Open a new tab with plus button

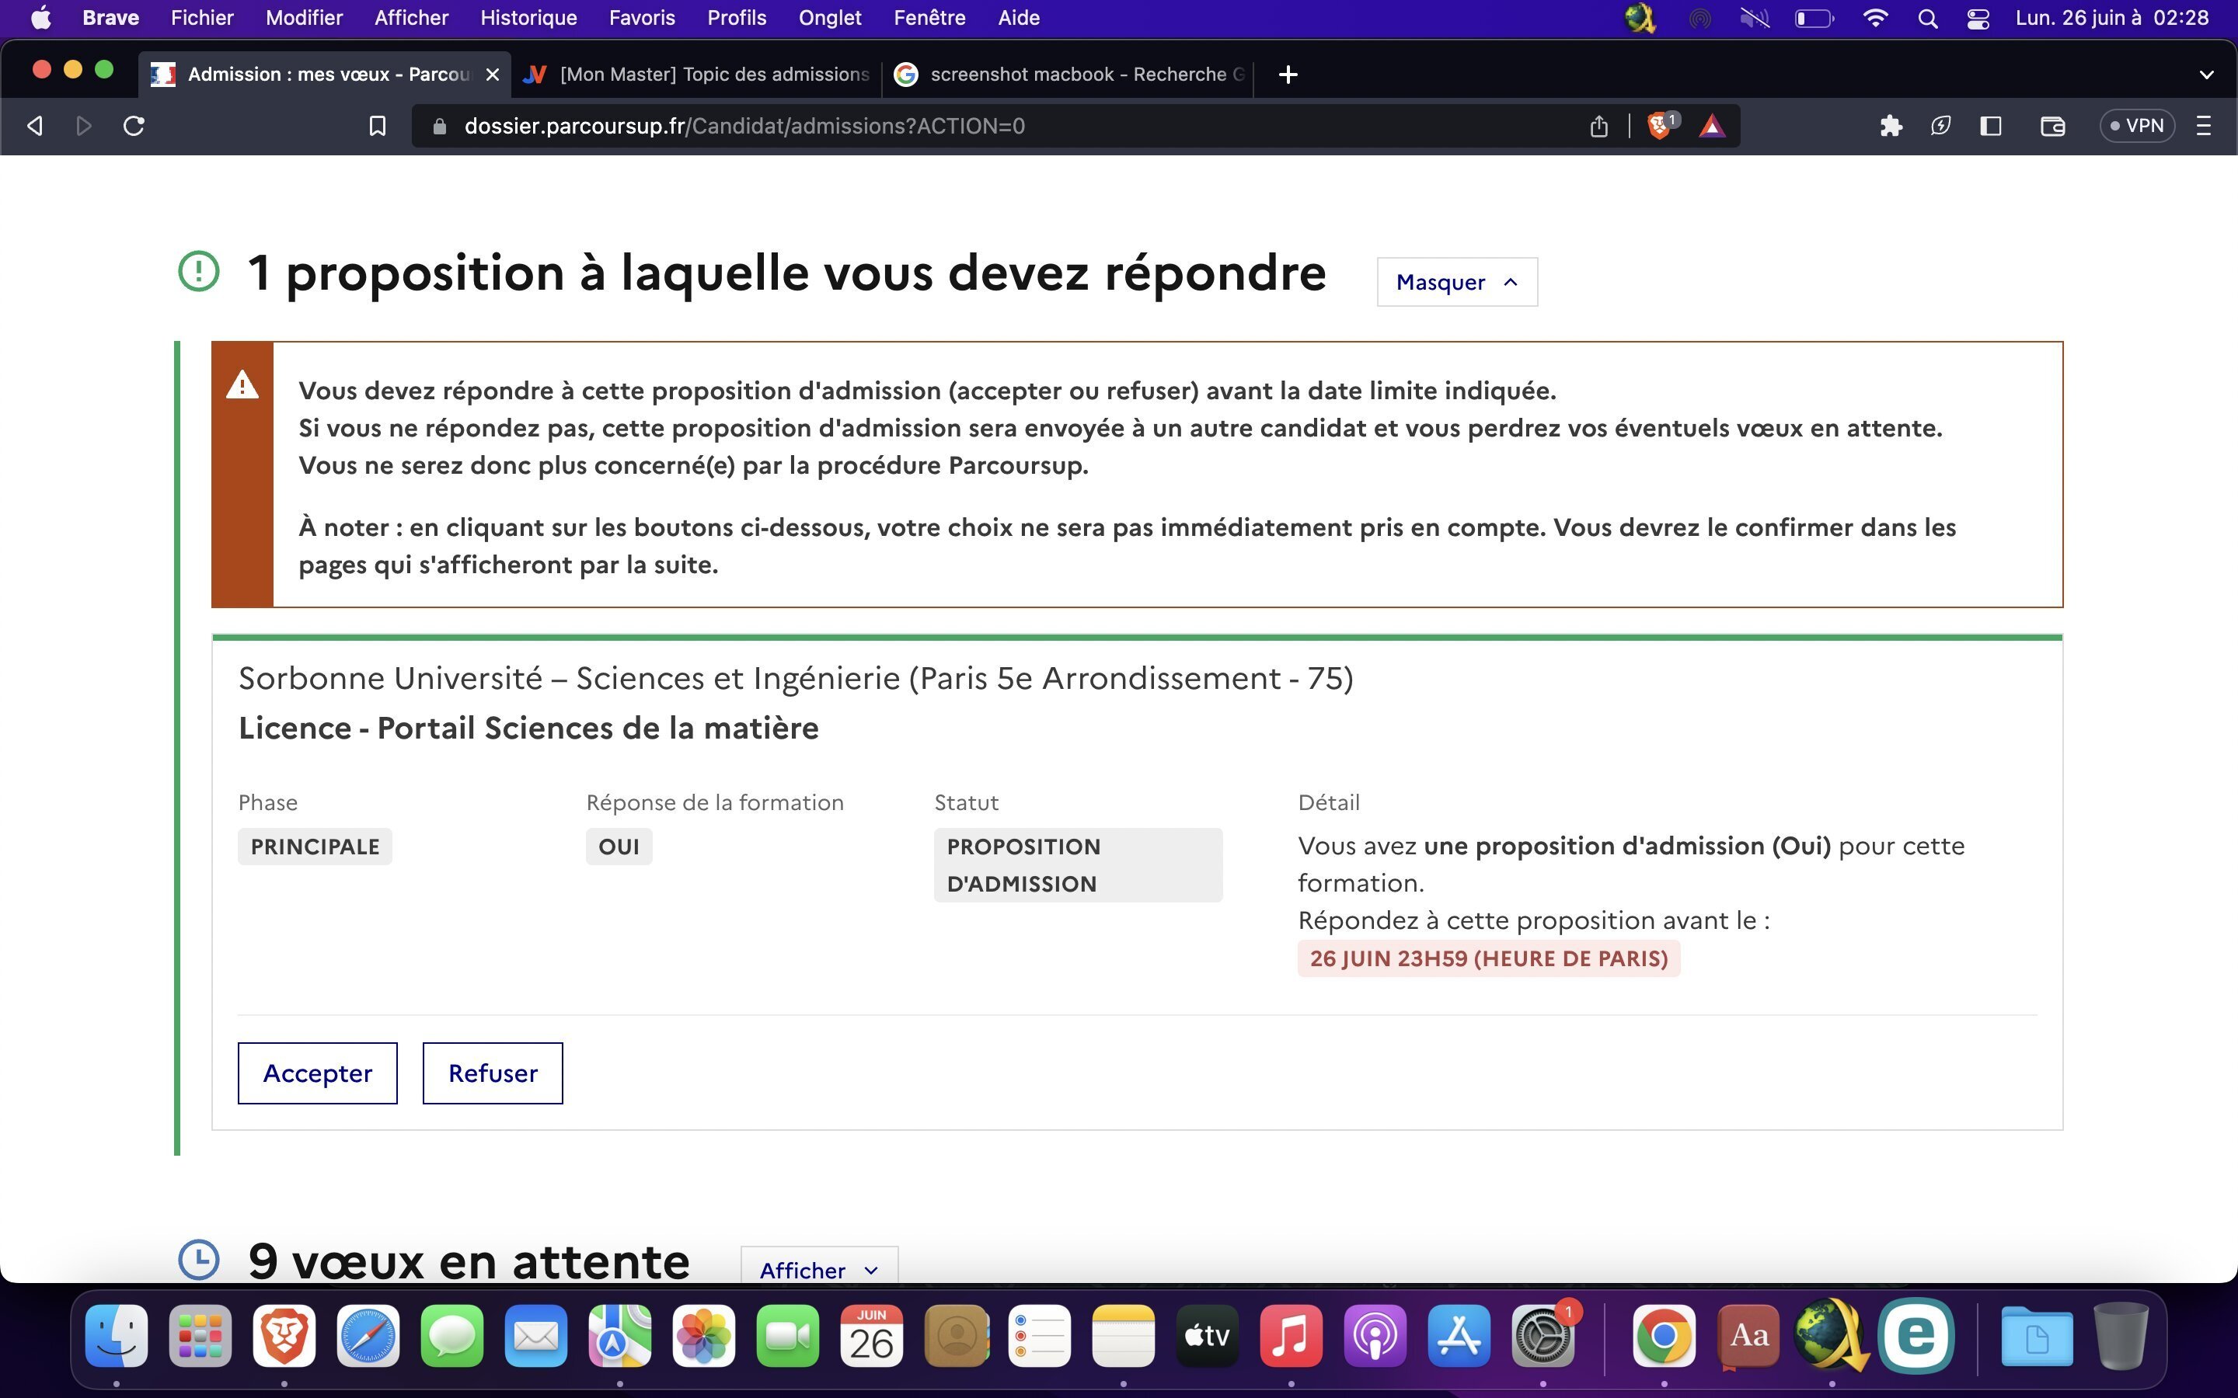(1288, 75)
